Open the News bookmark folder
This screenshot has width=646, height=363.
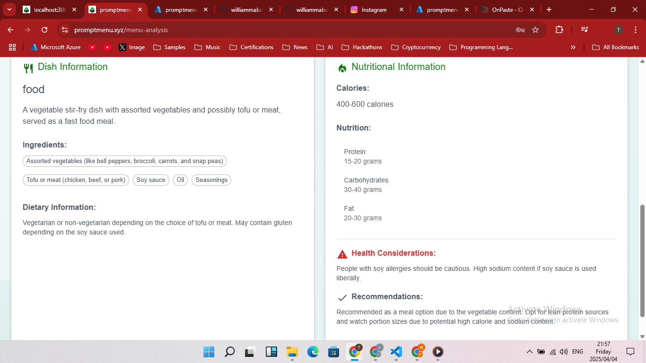pyautogui.click(x=295, y=47)
